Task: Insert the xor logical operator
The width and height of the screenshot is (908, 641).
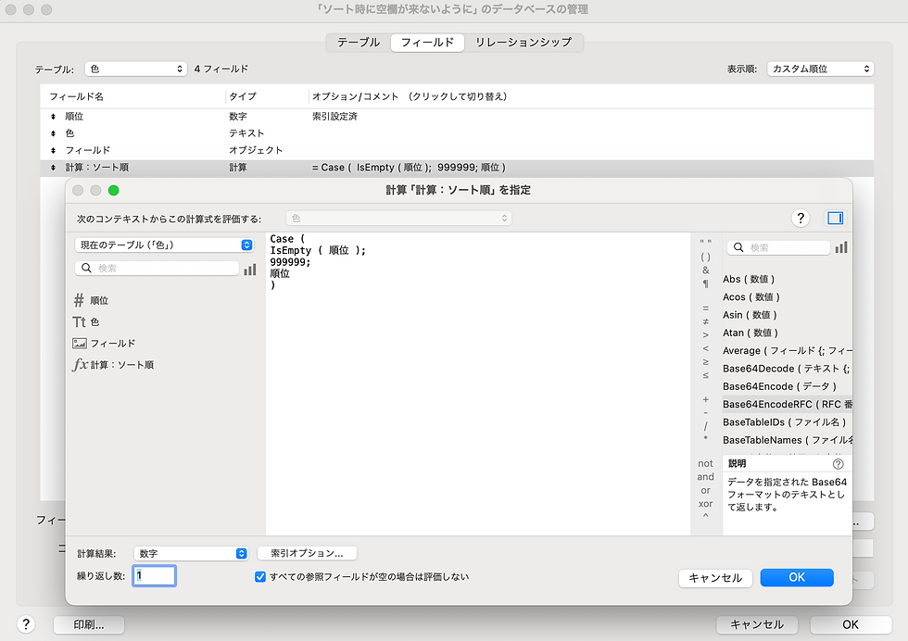Action: coord(705,504)
